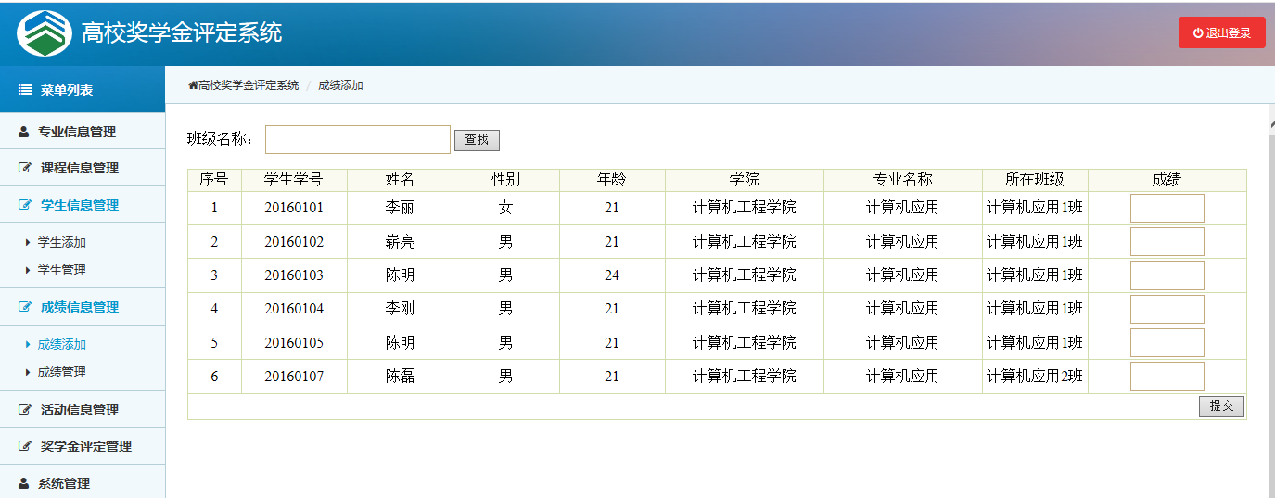
Task: Click the name cell 崭亮
Action: tap(400, 242)
